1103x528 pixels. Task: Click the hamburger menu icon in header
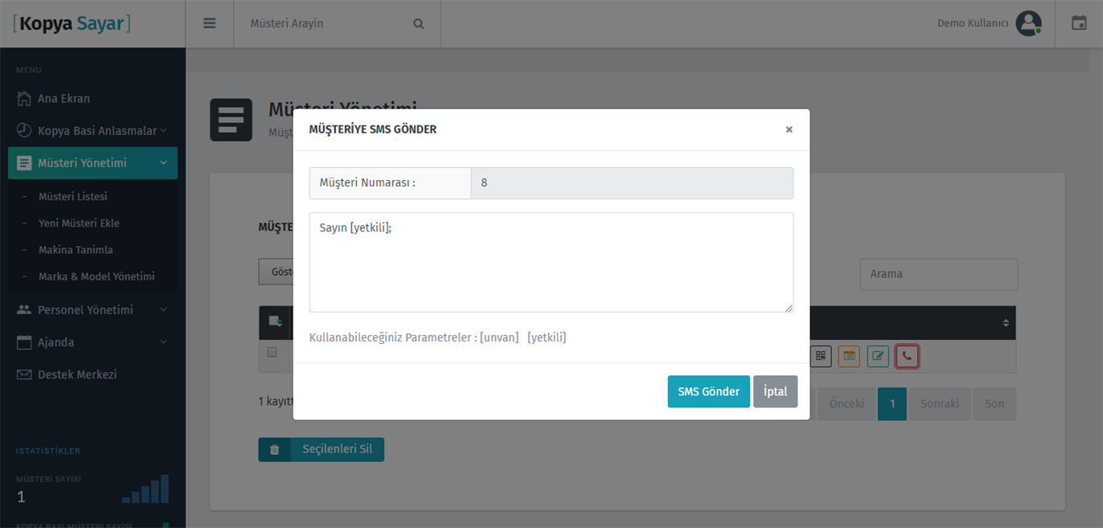click(x=210, y=23)
